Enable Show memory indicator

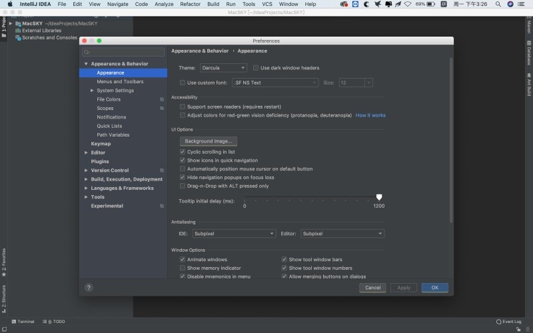click(182, 268)
